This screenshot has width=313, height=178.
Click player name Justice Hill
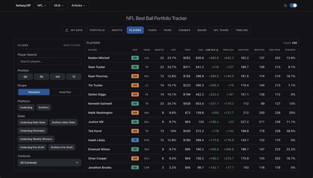click(96, 122)
